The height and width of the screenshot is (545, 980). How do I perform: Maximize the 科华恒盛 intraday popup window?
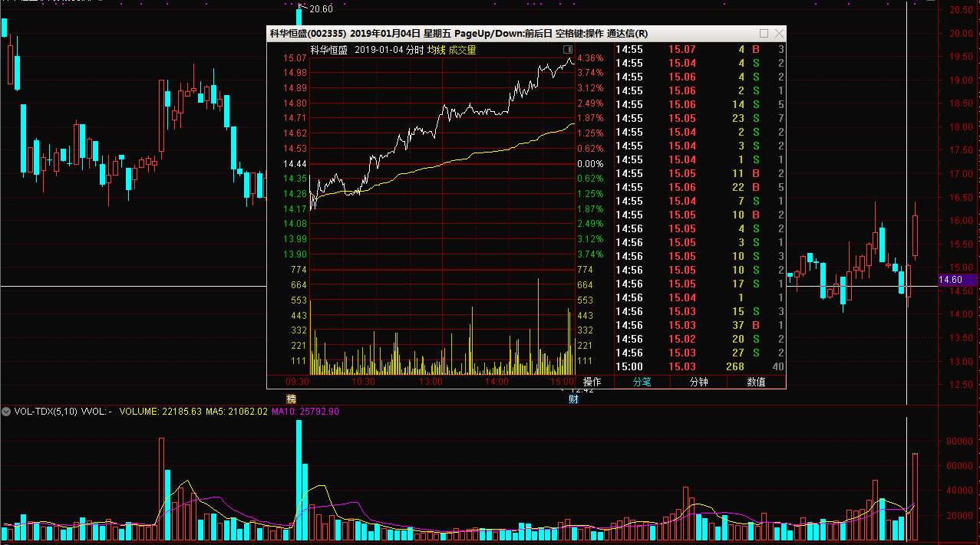pyautogui.click(x=764, y=34)
